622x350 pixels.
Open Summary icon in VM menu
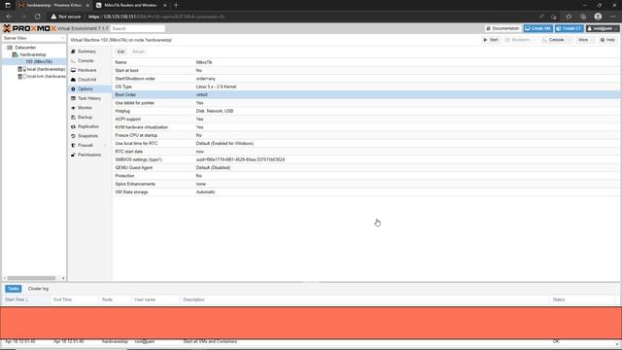[73, 52]
